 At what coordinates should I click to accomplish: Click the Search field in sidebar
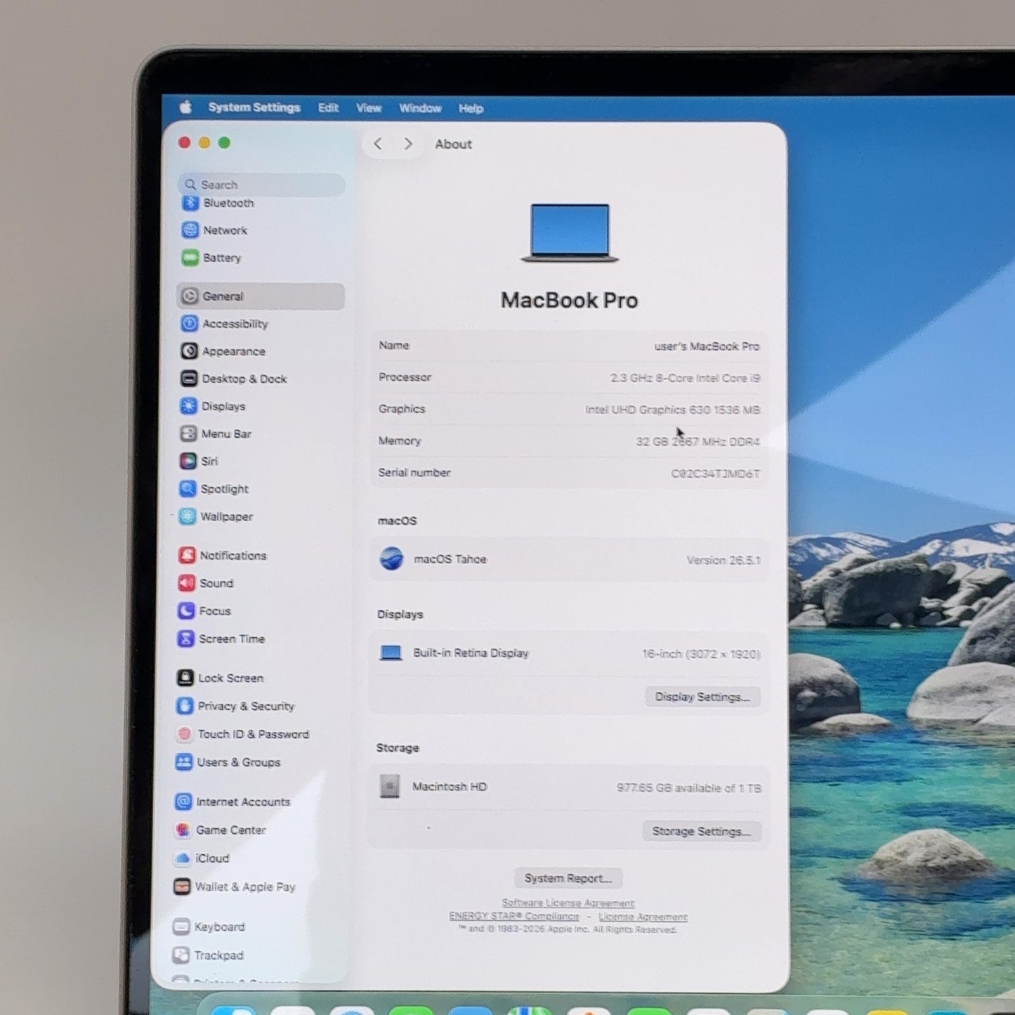[261, 185]
